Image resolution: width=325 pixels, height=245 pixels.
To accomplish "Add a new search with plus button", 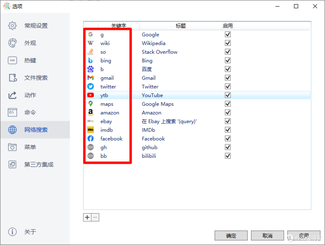I will click(87, 217).
